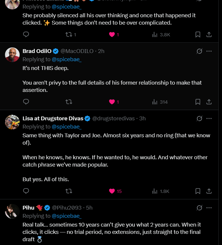Image resolution: width=222 pixels, height=245 pixels.
Task: Bookmark Brad OdilO's tweet
Action: pyautogui.click(x=198, y=102)
